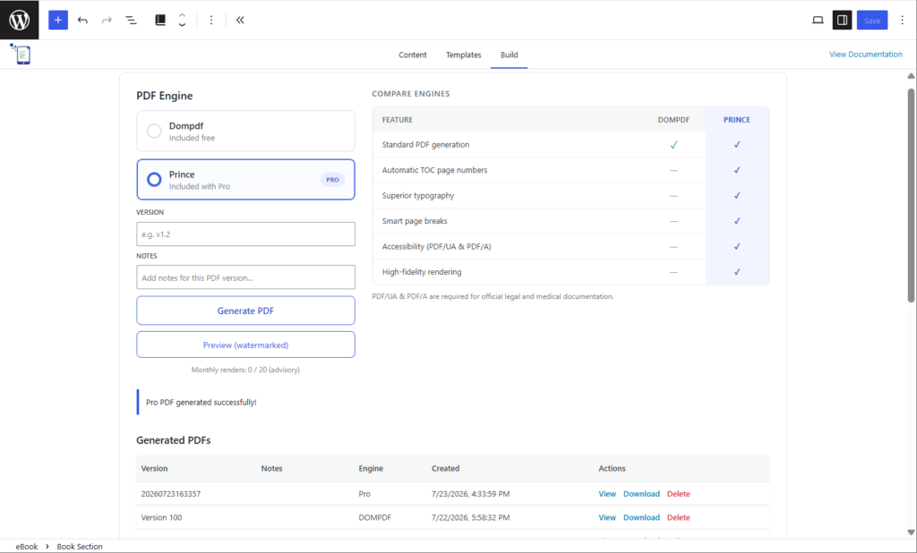Viewport: 917px width, 553px height.
Task: Delete the Version 100 PDF
Action: tap(679, 517)
